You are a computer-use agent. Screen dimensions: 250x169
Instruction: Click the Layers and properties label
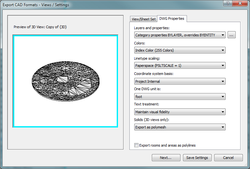pos(151,28)
